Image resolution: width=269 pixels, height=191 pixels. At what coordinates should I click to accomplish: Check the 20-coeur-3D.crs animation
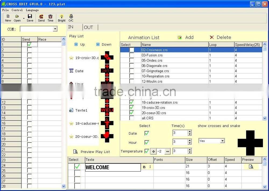pos(131,113)
